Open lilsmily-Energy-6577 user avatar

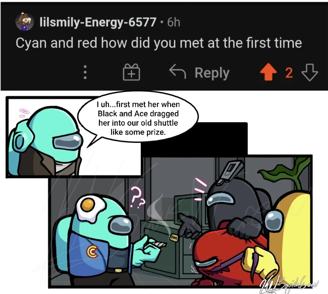tap(24, 21)
